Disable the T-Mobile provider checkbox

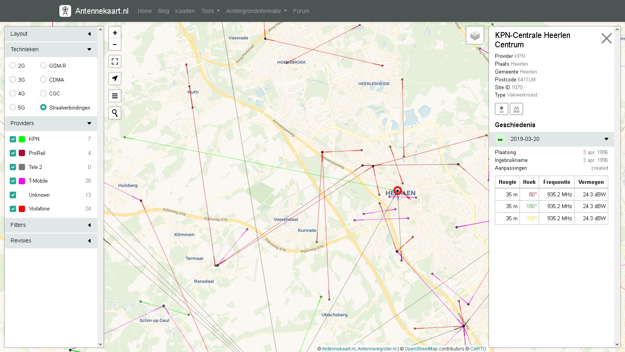click(13, 181)
